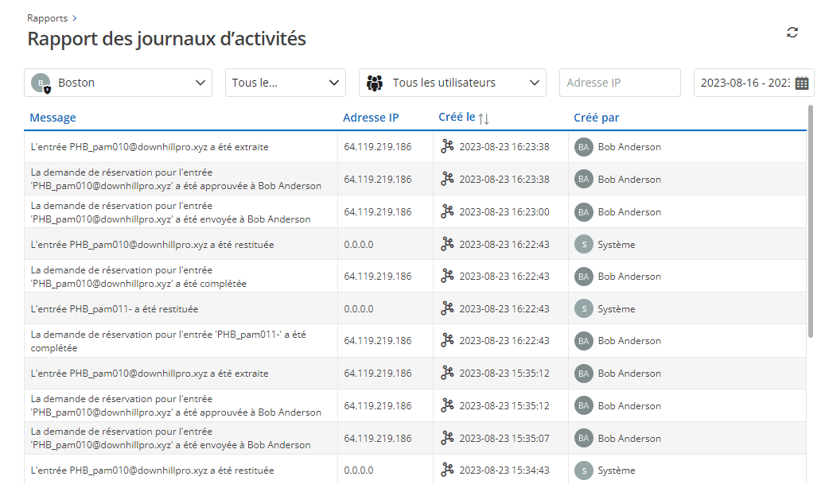Screen dimensions: 825x484
Task: Sort by the Créé par column header
Action: coord(596,118)
